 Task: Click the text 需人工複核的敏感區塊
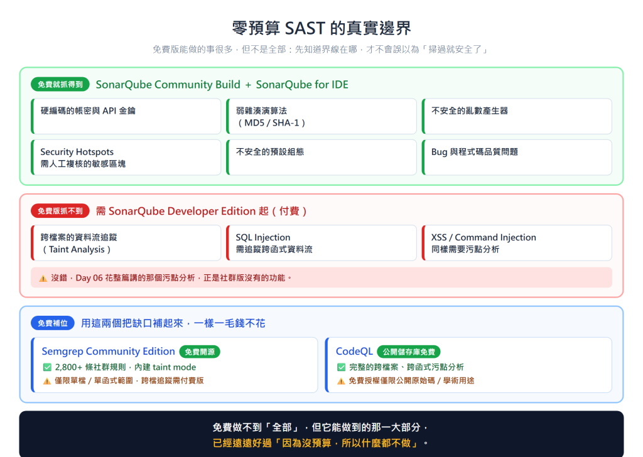(83, 164)
